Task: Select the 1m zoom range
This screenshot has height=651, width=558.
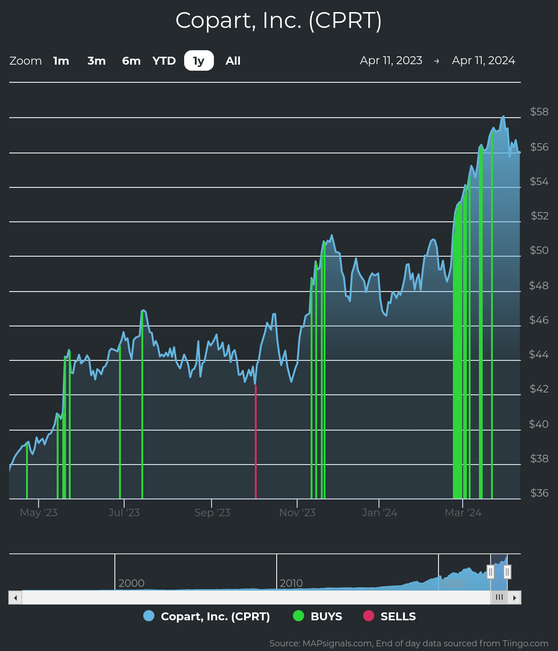Action: [x=61, y=61]
